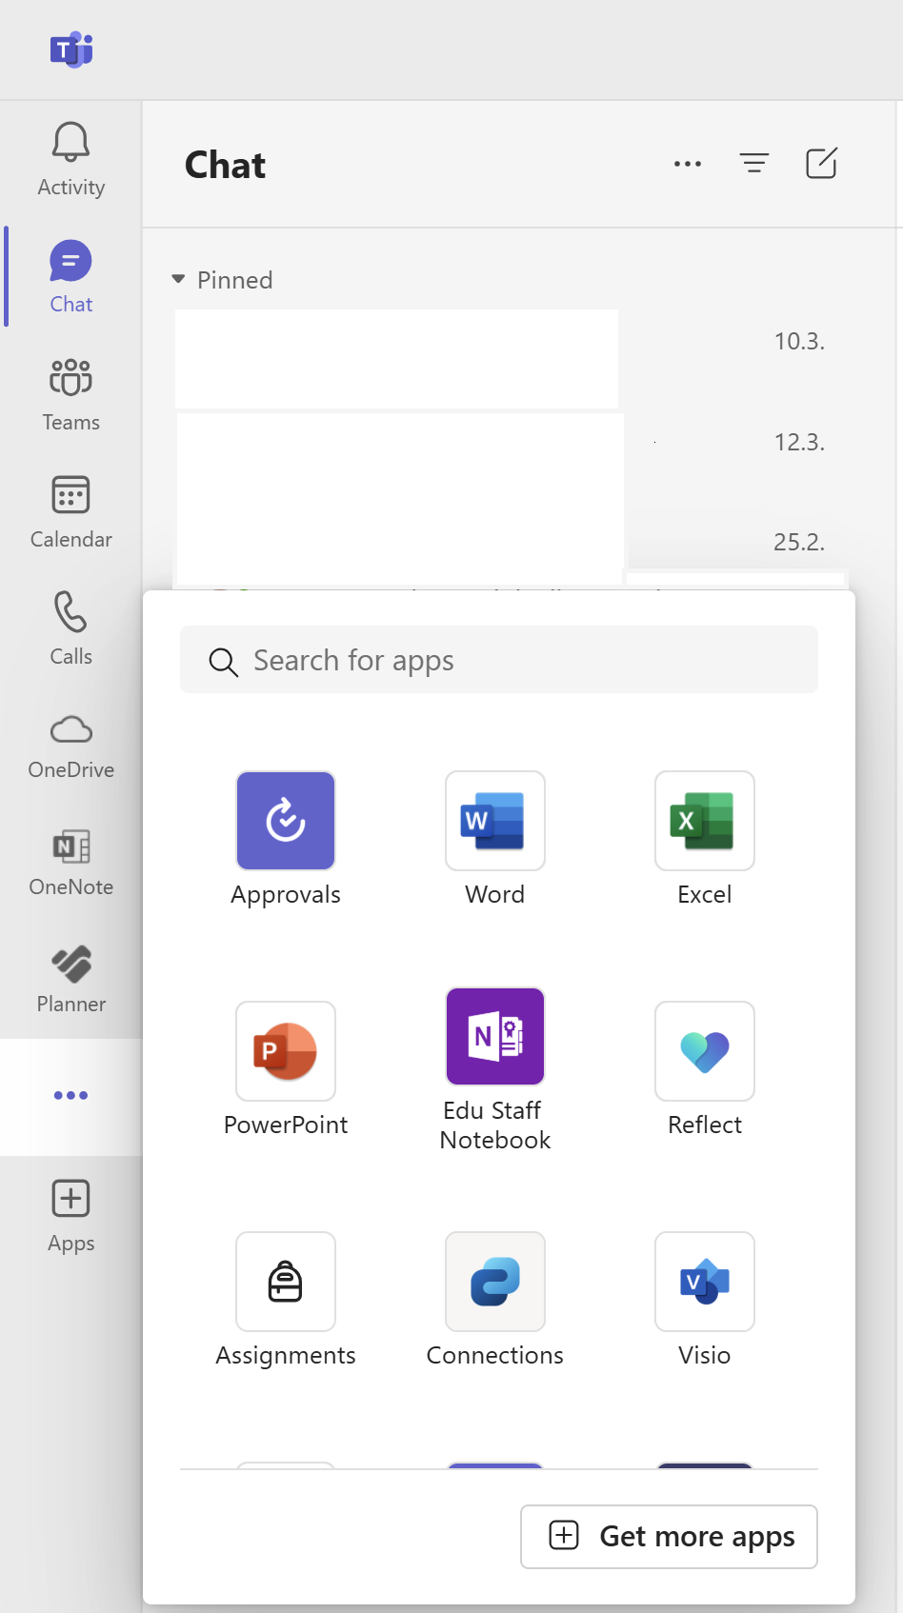Start a new chat with compose icon
Viewport: 903px width, 1613px height.
tap(821, 164)
